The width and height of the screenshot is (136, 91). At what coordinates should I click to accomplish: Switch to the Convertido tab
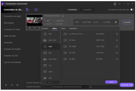pyautogui.click(x=87, y=10)
